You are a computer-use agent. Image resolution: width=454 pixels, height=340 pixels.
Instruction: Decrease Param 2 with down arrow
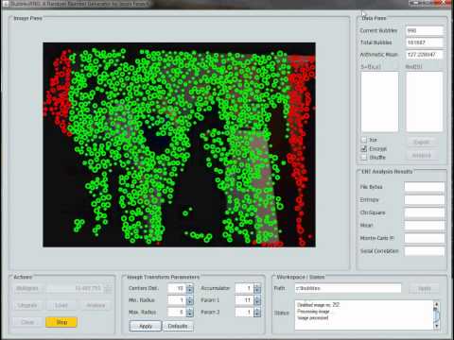257,314
